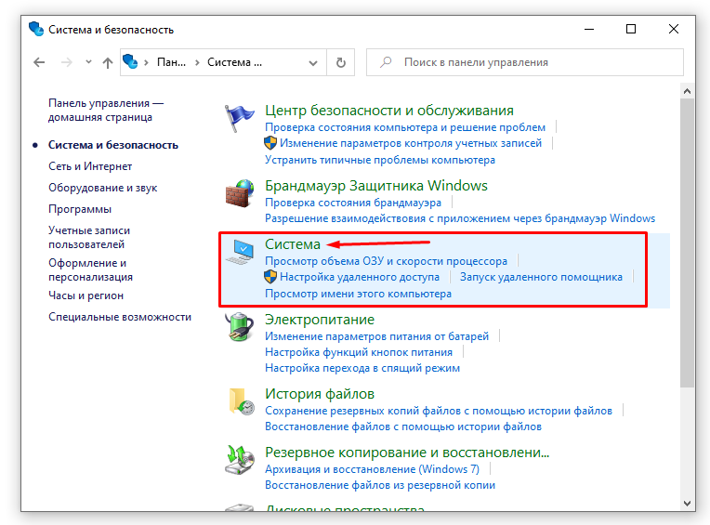Screen dimensions: 710x525
Task: Open the Система heading link
Action: point(292,244)
